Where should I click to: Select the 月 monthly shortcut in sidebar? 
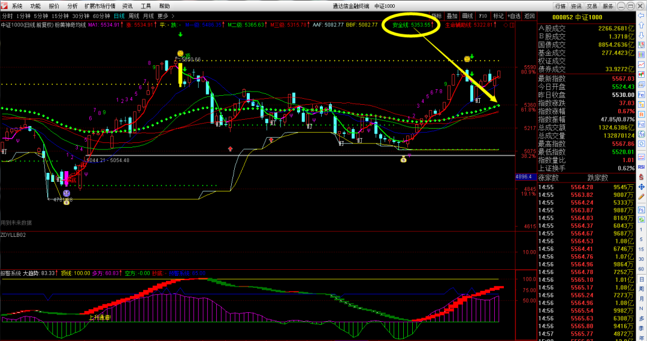642,299
